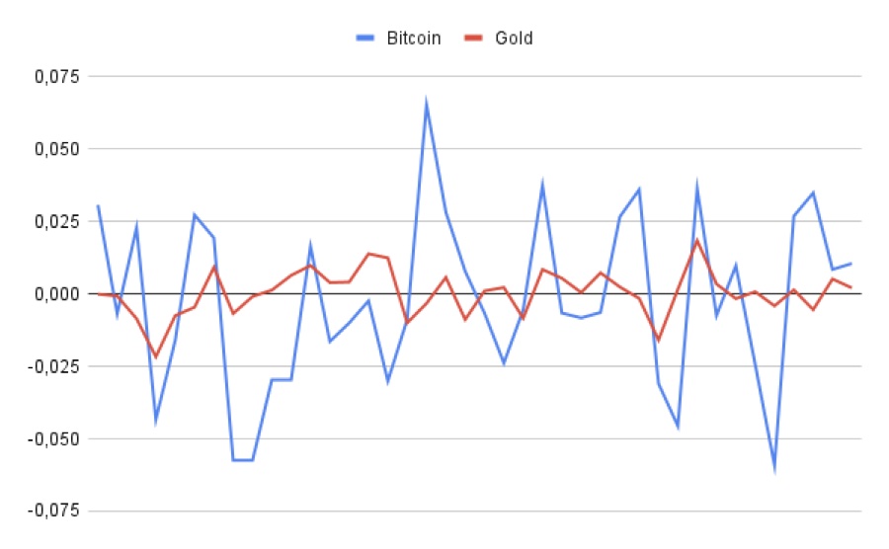
Task: Click the highest Gold peak point
Action: pyautogui.click(x=696, y=240)
